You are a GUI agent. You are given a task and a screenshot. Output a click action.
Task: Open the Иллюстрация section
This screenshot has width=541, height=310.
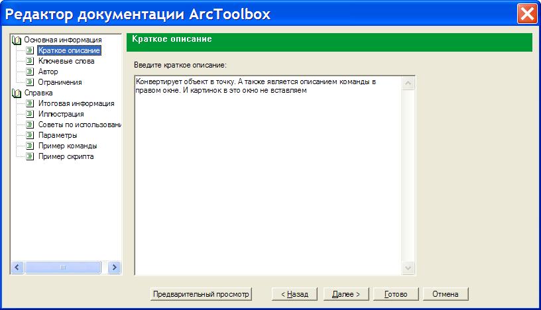61,114
